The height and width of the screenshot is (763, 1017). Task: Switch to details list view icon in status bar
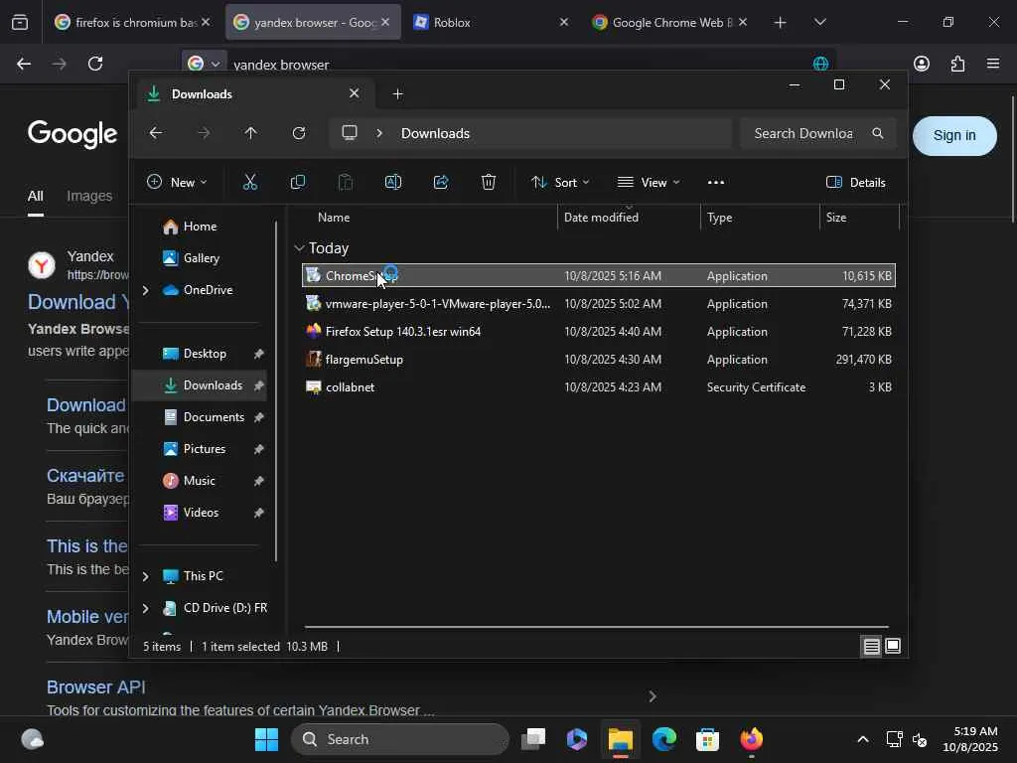click(872, 646)
